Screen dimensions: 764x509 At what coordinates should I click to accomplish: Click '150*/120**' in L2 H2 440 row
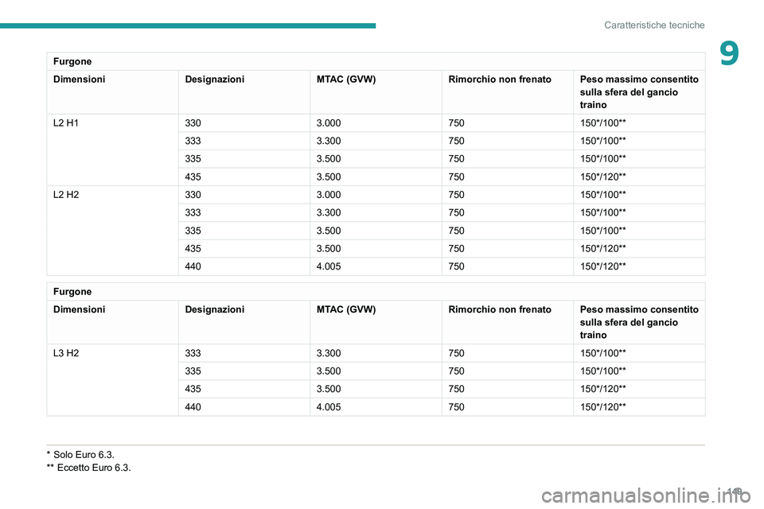coord(602,266)
